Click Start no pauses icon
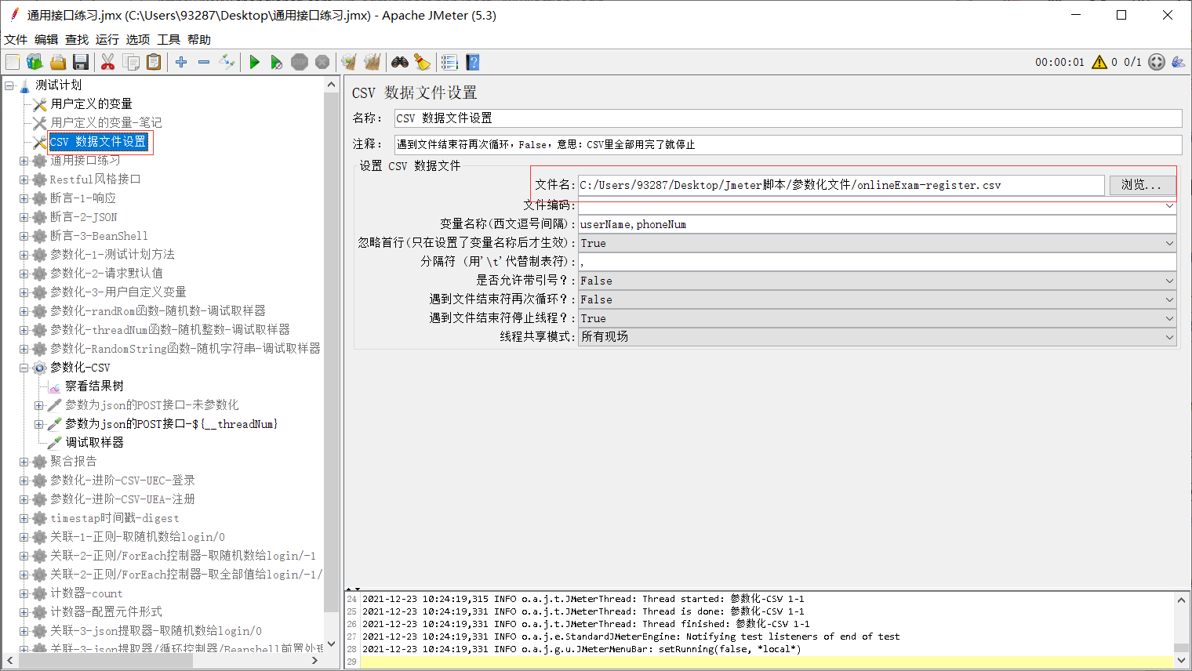 (276, 62)
